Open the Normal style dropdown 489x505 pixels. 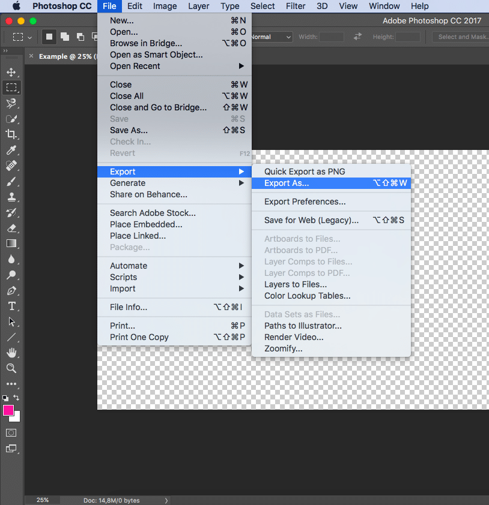pos(271,37)
